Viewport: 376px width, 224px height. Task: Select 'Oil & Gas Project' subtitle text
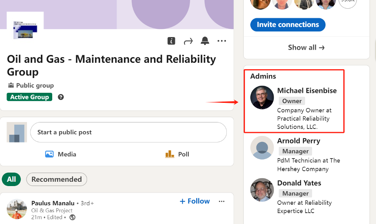pyautogui.click(x=52, y=210)
